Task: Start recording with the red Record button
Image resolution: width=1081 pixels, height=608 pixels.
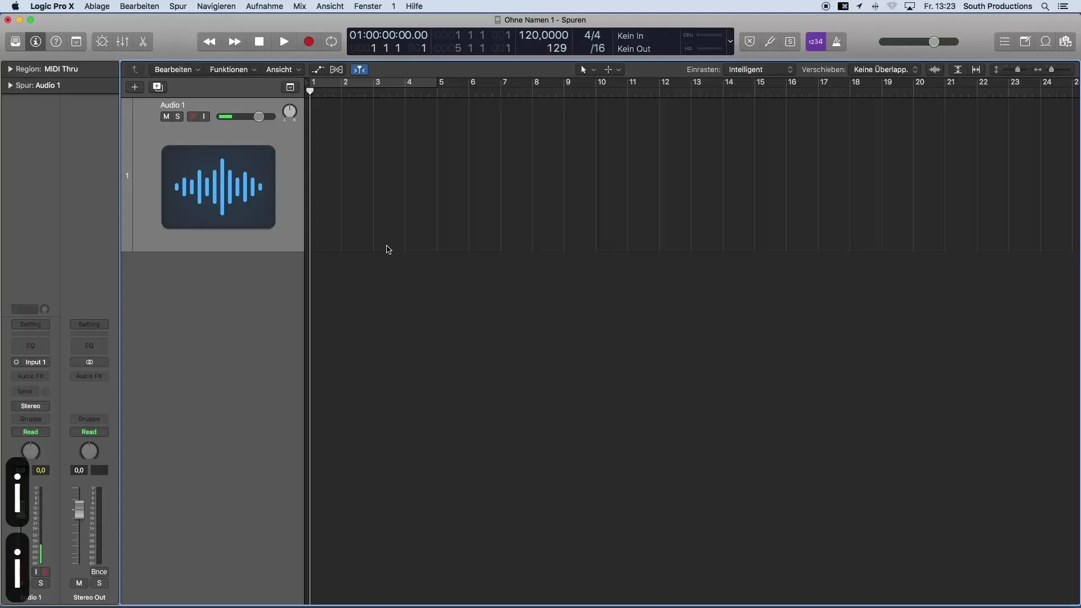Action: (x=309, y=42)
